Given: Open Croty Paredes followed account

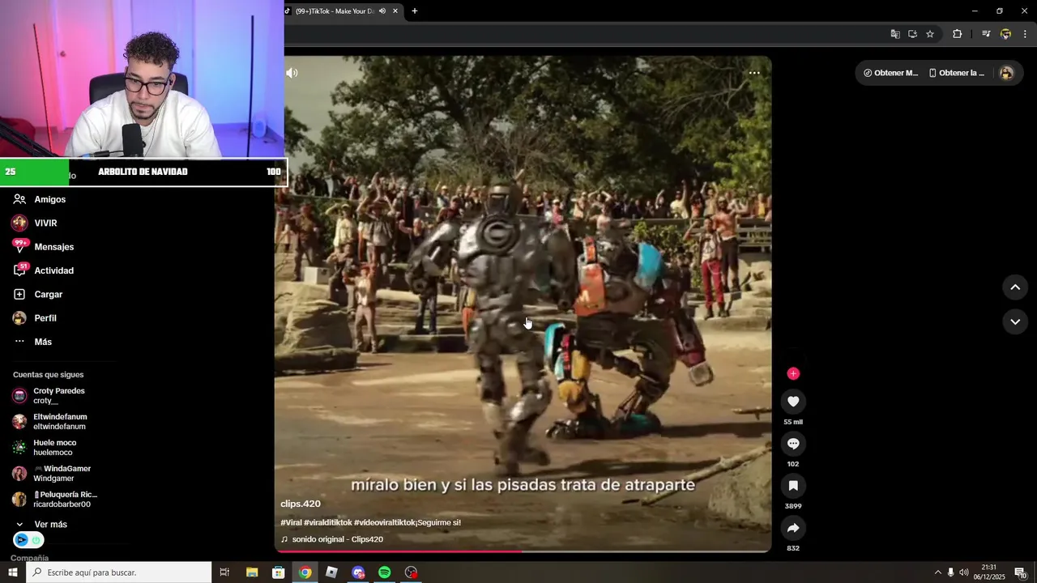Looking at the screenshot, I should click(x=57, y=396).
